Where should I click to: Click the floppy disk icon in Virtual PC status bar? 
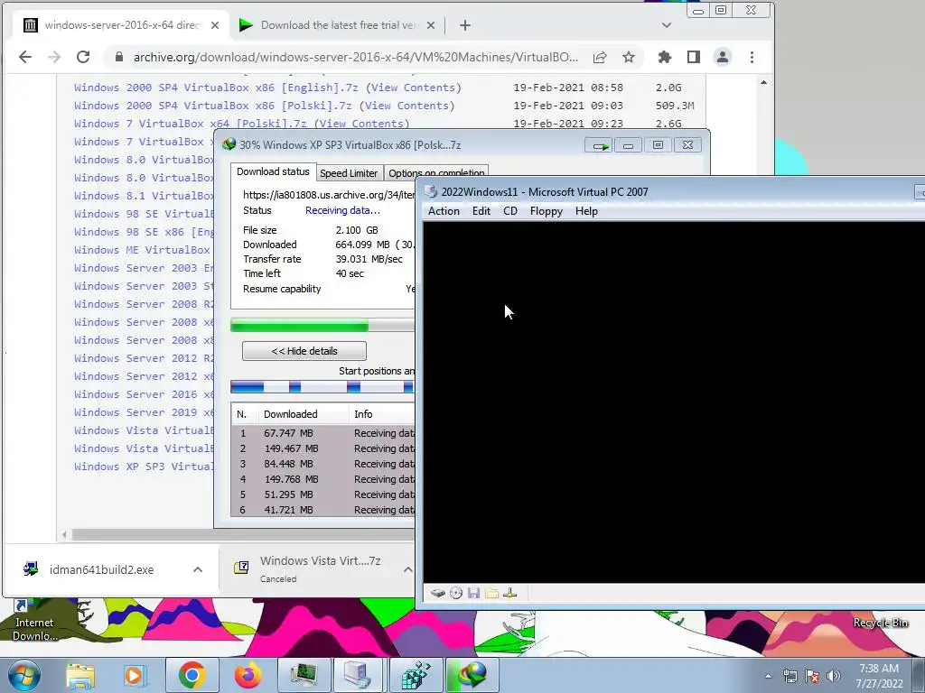pos(473,593)
